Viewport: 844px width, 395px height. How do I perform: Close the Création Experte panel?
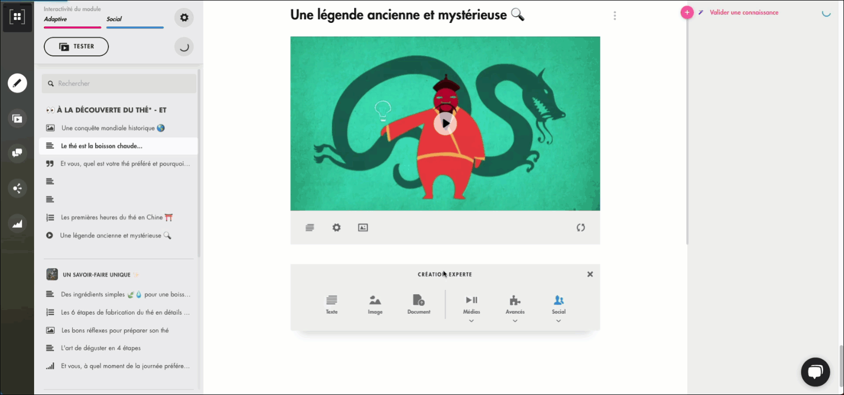tap(590, 274)
